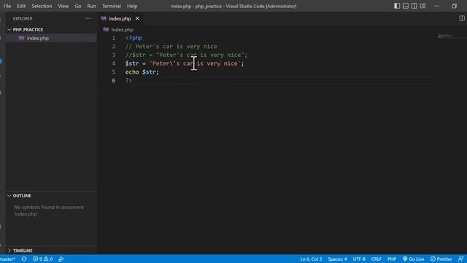The image size is (467, 263).
Task: Place cursor on the '<?php' line
Action: tap(134, 38)
